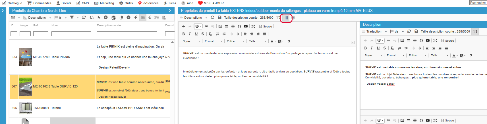This screenshot has width=487, height=124.
Task: Maximize the middle editor with the fullscreen icon
Action: click(253, 26)
